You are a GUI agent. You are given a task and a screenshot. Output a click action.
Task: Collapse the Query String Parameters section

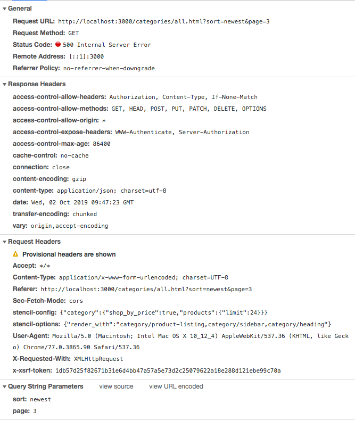click(4, 386)
